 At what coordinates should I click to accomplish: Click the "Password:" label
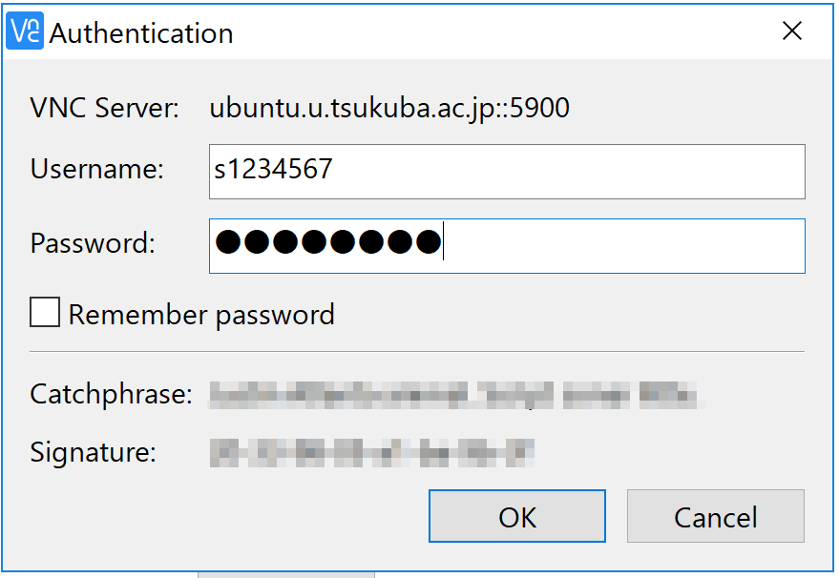coord(93,244)
